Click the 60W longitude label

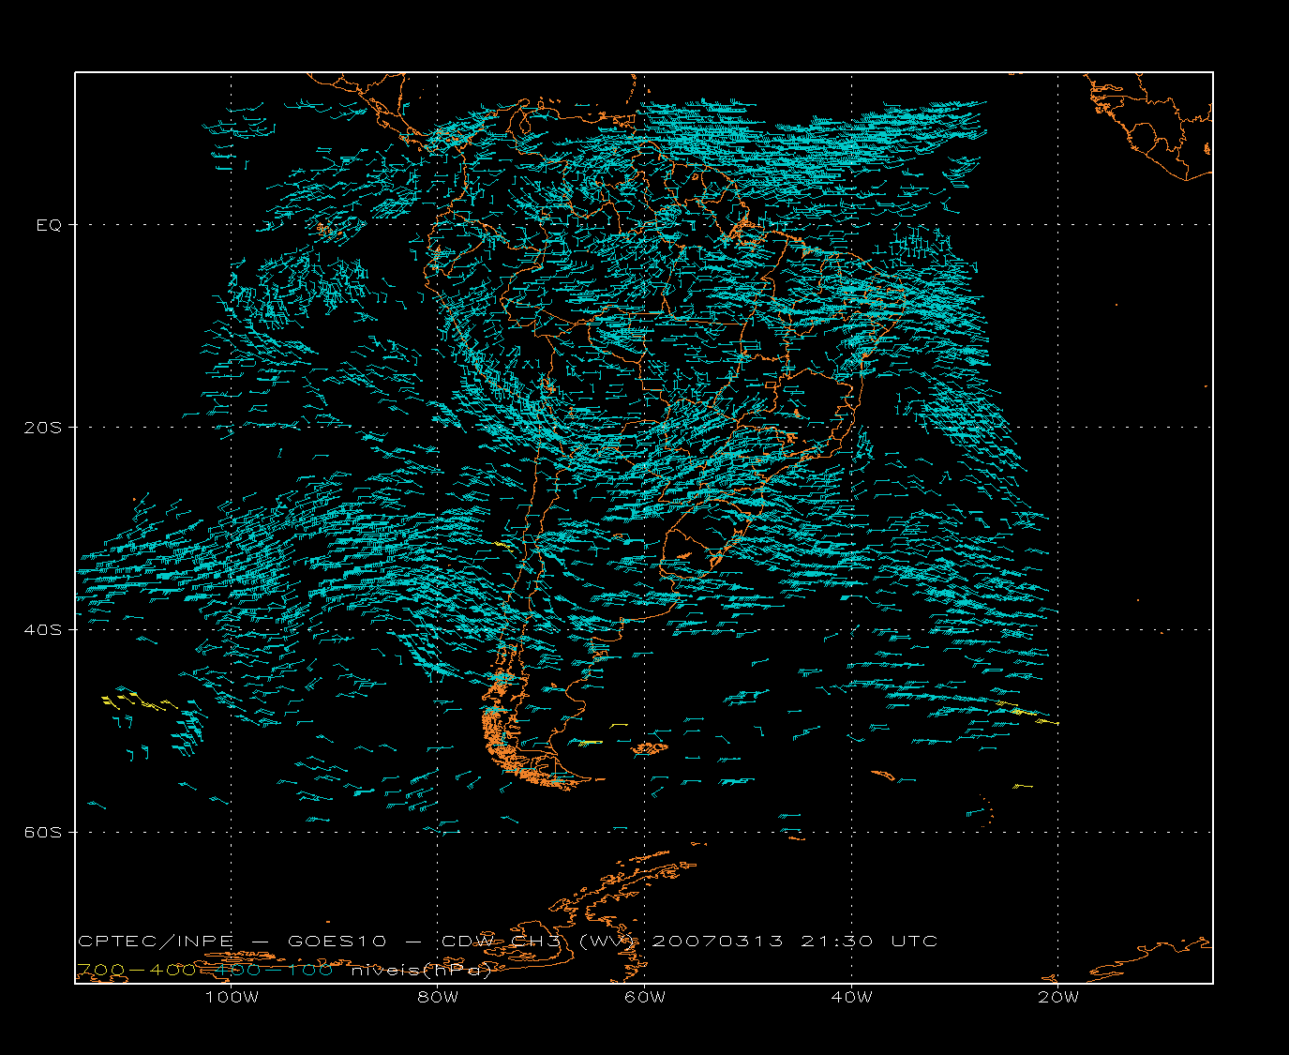[645, 997]
